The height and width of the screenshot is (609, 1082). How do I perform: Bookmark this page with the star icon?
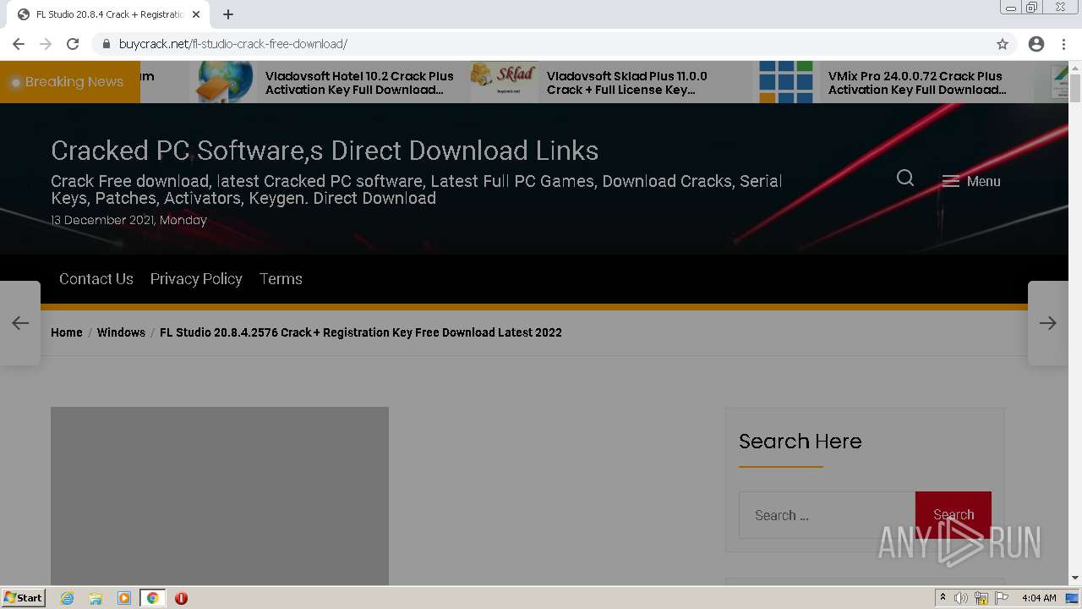tap(1003, 44)
